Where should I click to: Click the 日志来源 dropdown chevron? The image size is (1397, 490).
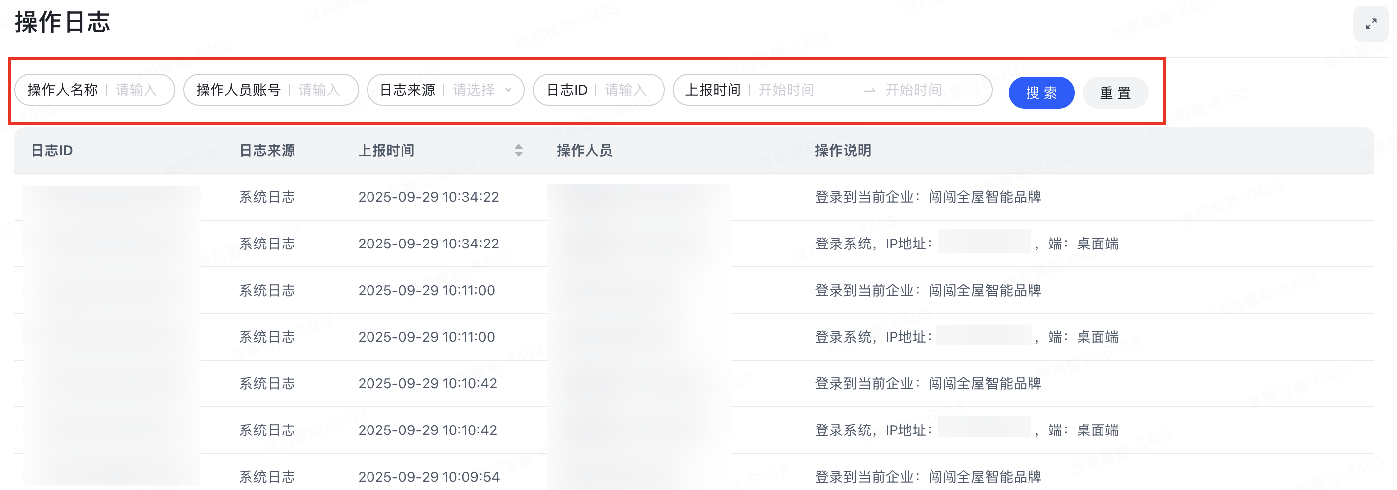pyautogui.click(x=508, y=90)
